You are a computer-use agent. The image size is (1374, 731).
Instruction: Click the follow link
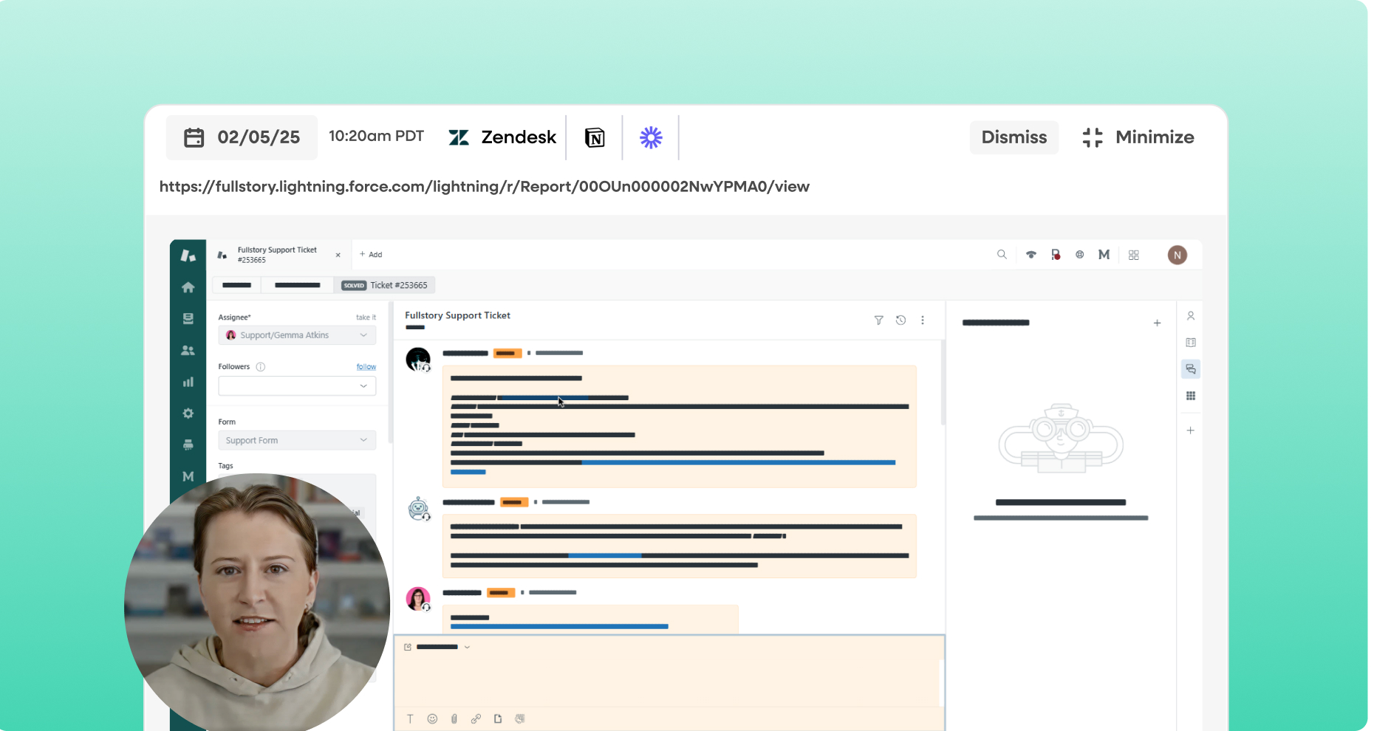[x=366, y=367]
